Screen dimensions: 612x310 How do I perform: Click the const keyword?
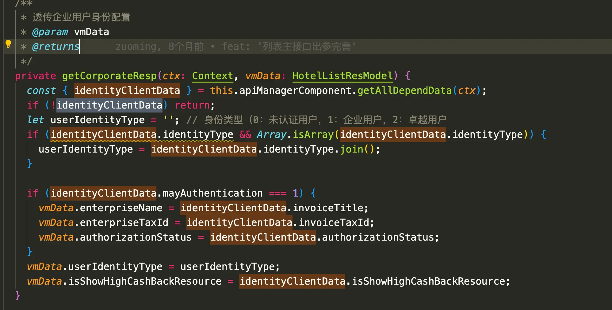tap(41, 90)
